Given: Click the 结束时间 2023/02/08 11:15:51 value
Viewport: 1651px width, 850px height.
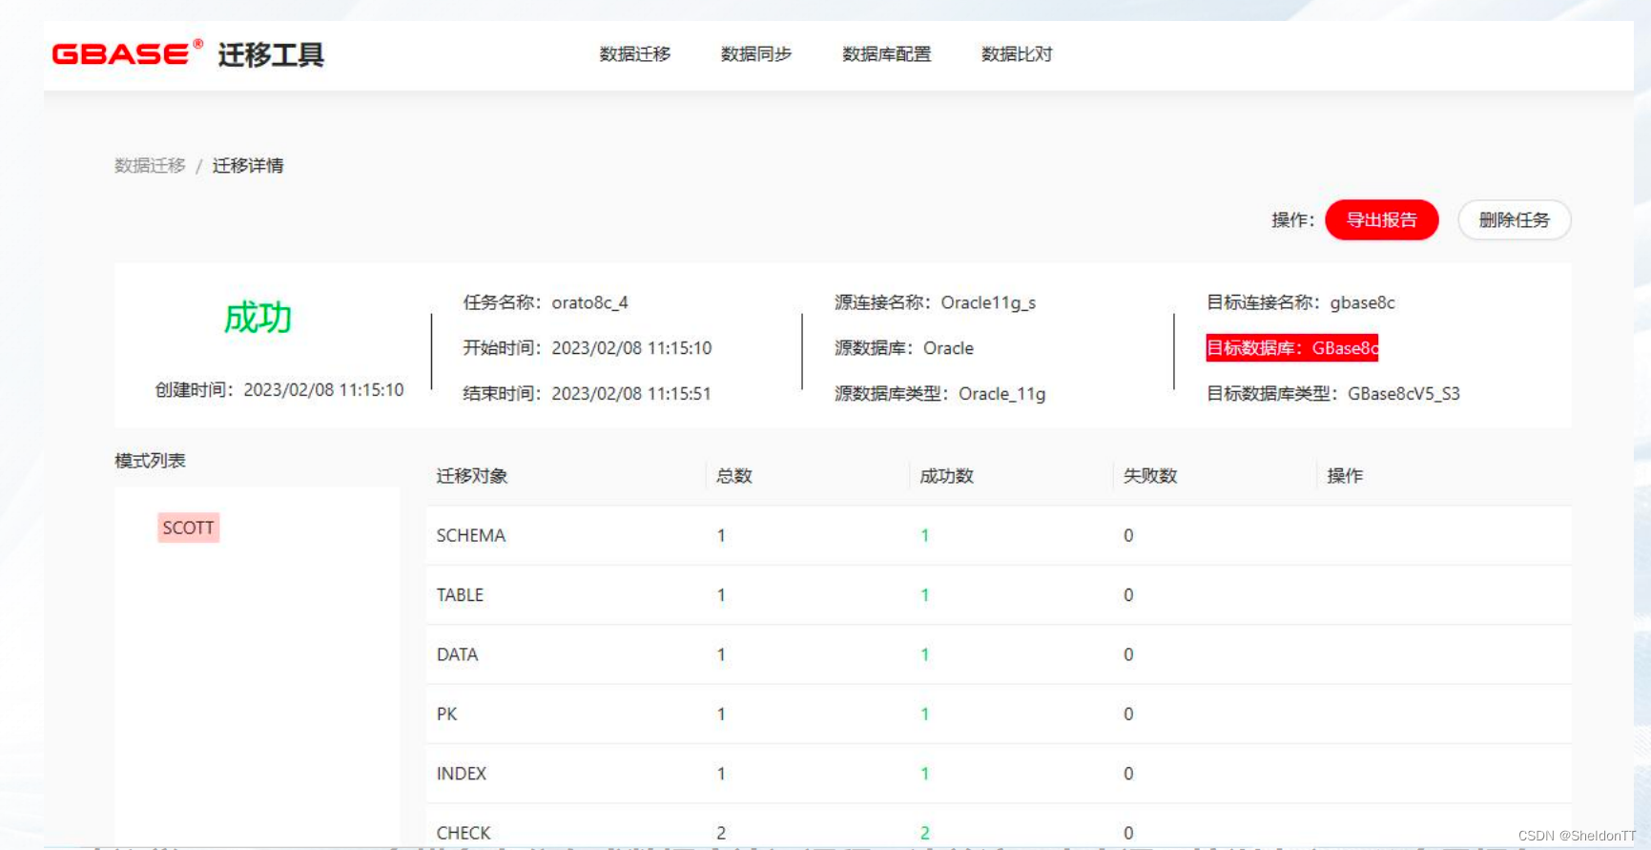Looking at the screenshot, I should (631, 394).
